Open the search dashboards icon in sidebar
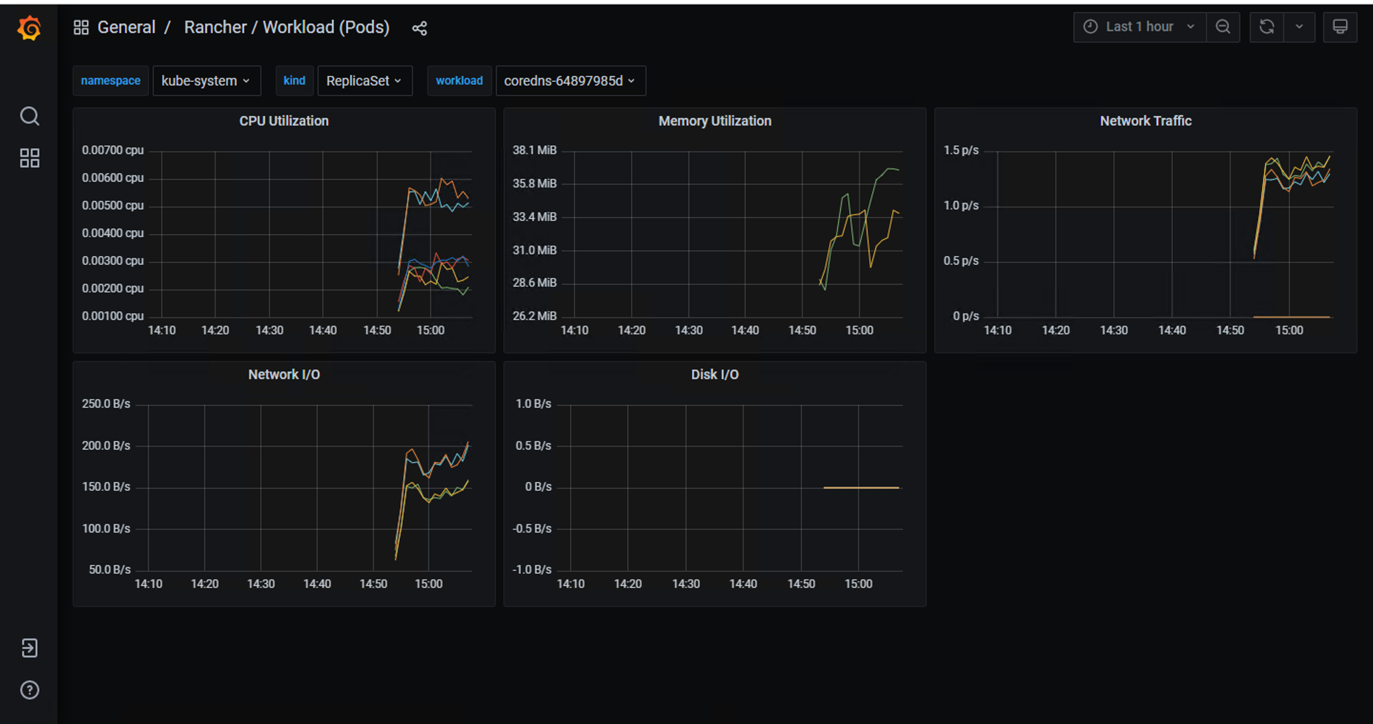This screenshot has height=724, width=1373. 29,116
